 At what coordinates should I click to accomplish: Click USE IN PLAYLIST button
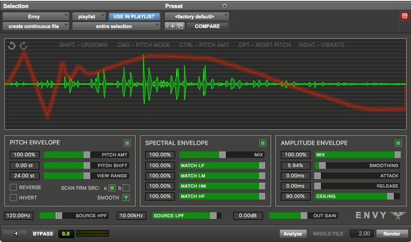tap(134, 17)
